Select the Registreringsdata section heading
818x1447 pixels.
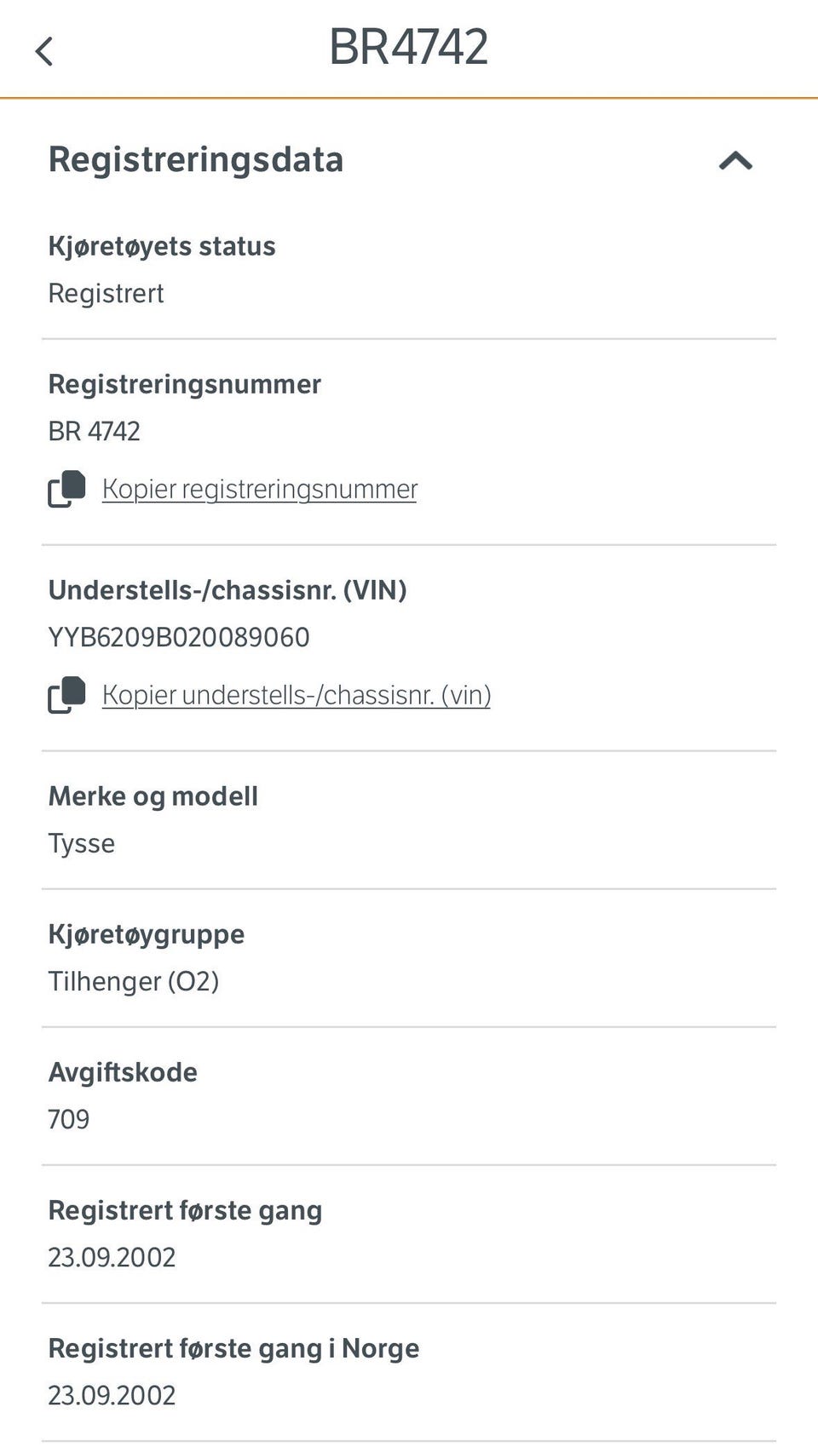[195, 160]
